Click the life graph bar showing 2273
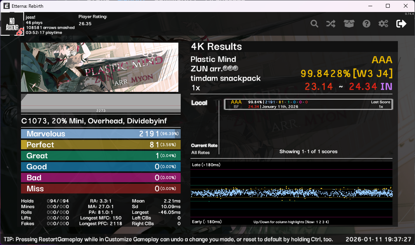 [101, 103]
